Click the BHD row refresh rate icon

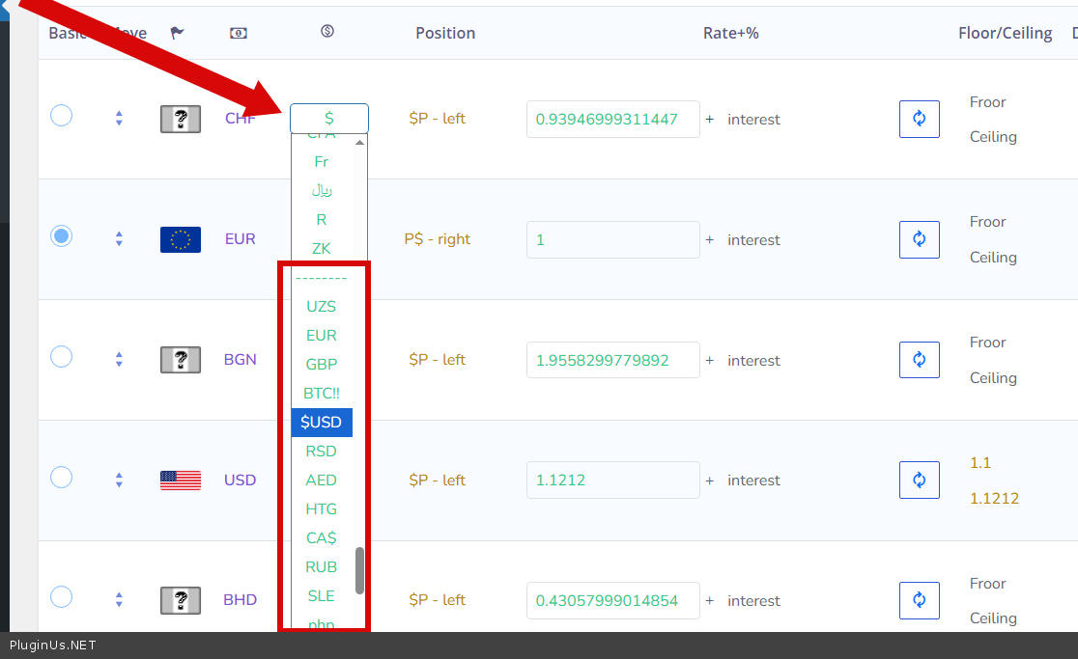pyautogui.click(x=919, y=600)
